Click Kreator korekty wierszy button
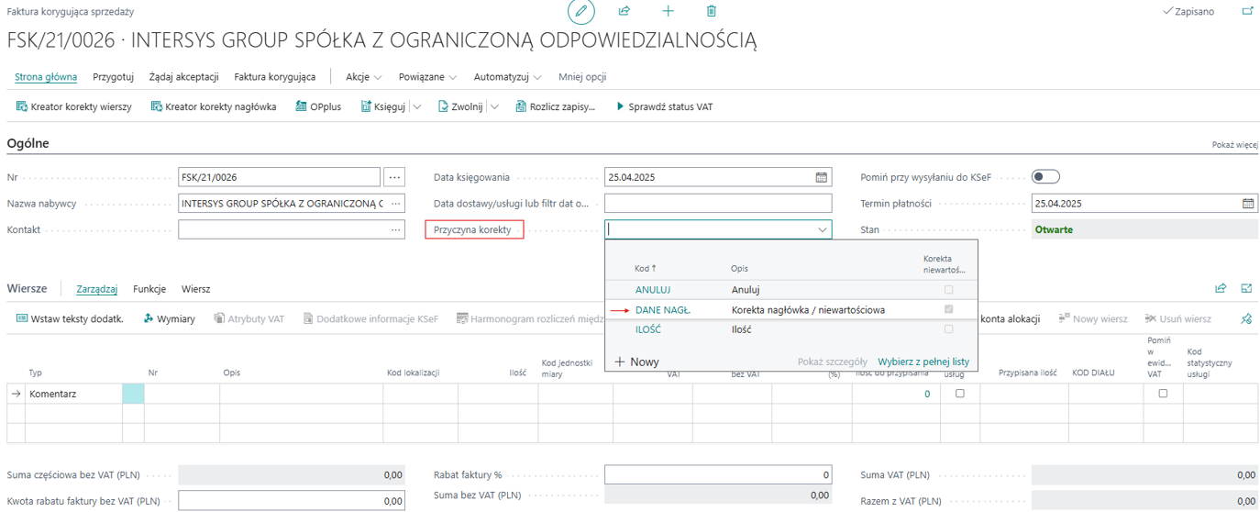This screenshot has width=1260, height=512. point(74,107)
